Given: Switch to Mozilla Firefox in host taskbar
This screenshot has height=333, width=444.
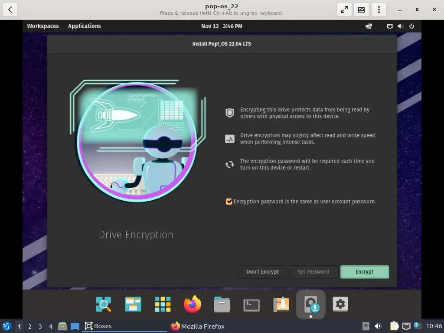Looking at the screenshot, I should (198, 326).
